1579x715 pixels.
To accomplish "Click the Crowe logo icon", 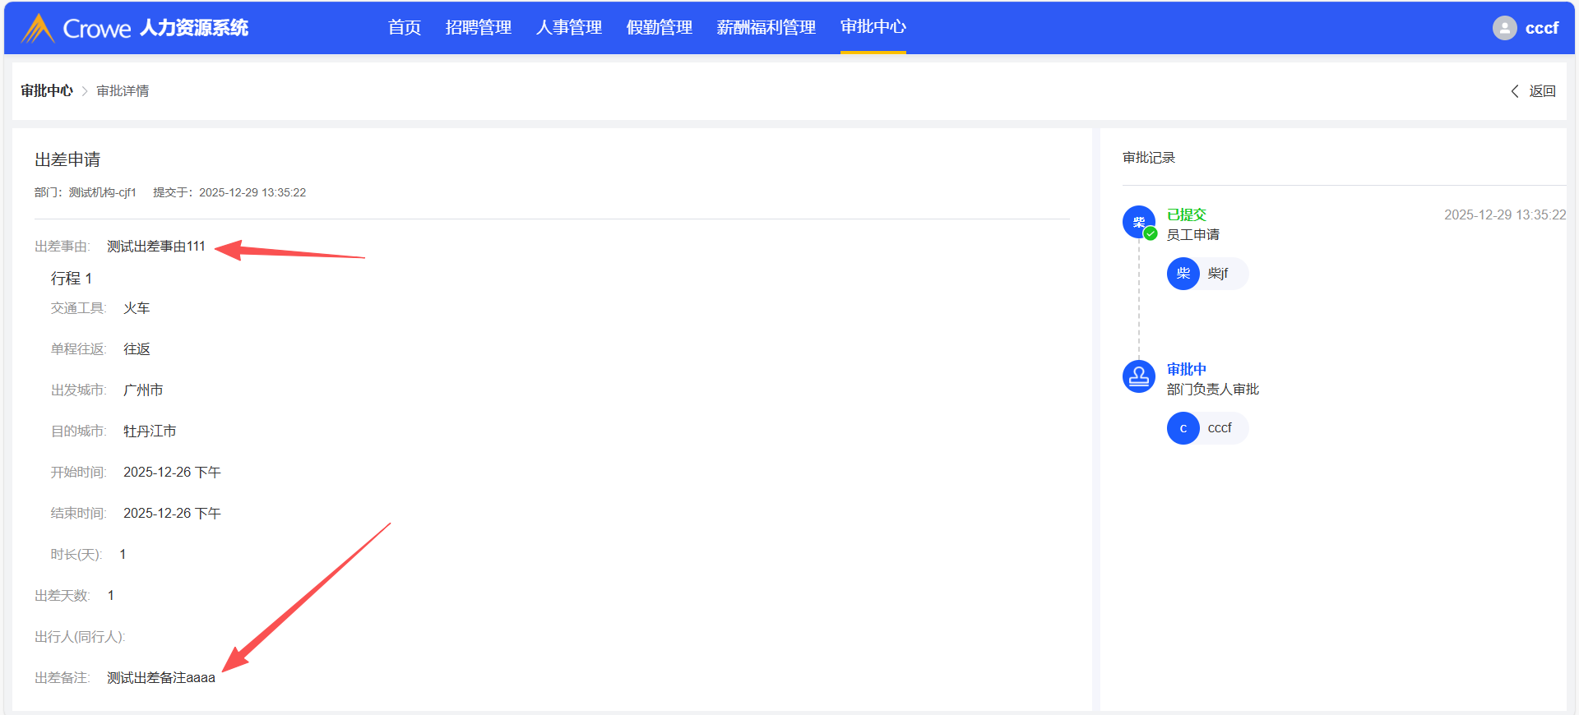I will [38, 28].
